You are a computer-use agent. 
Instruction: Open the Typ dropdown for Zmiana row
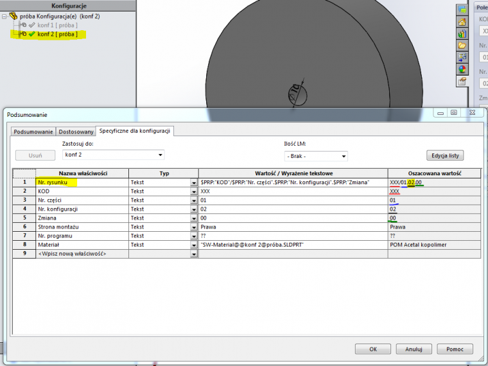point(194,218)
